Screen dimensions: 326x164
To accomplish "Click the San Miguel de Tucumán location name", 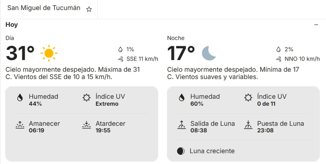I will [44, 8].
